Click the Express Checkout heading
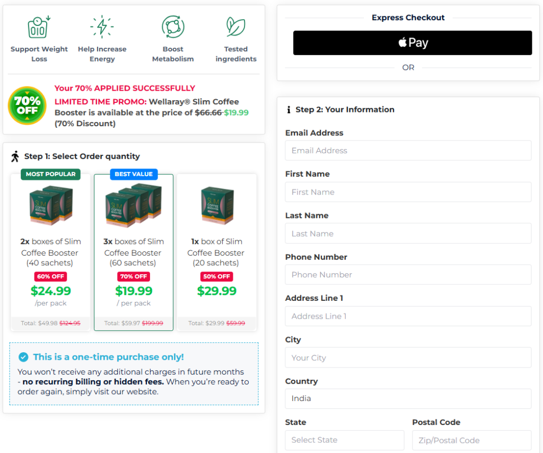This screenshot has width=543, height=453. 408,18
